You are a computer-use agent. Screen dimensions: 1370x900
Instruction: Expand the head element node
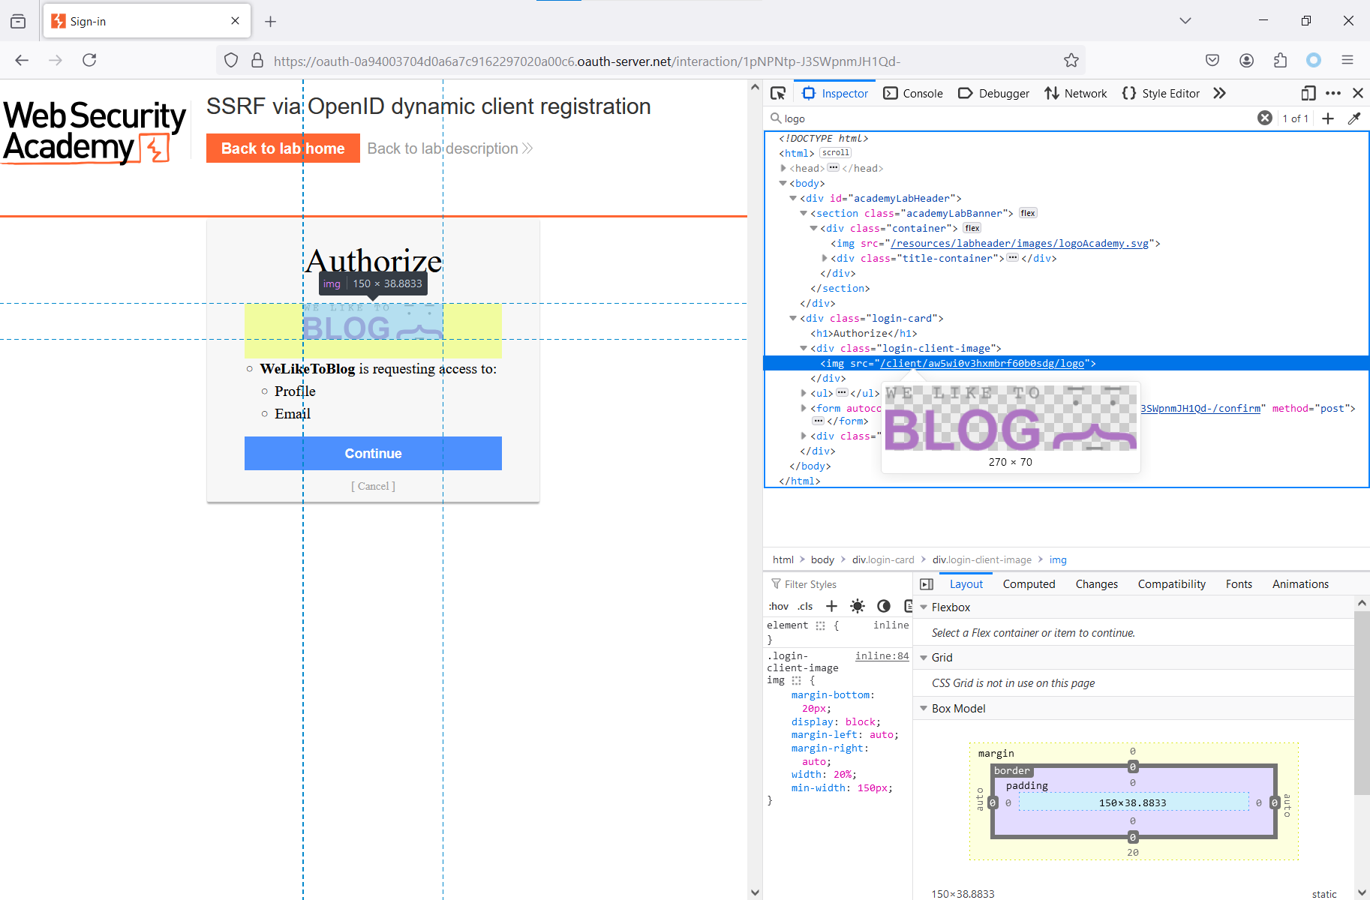783,168
